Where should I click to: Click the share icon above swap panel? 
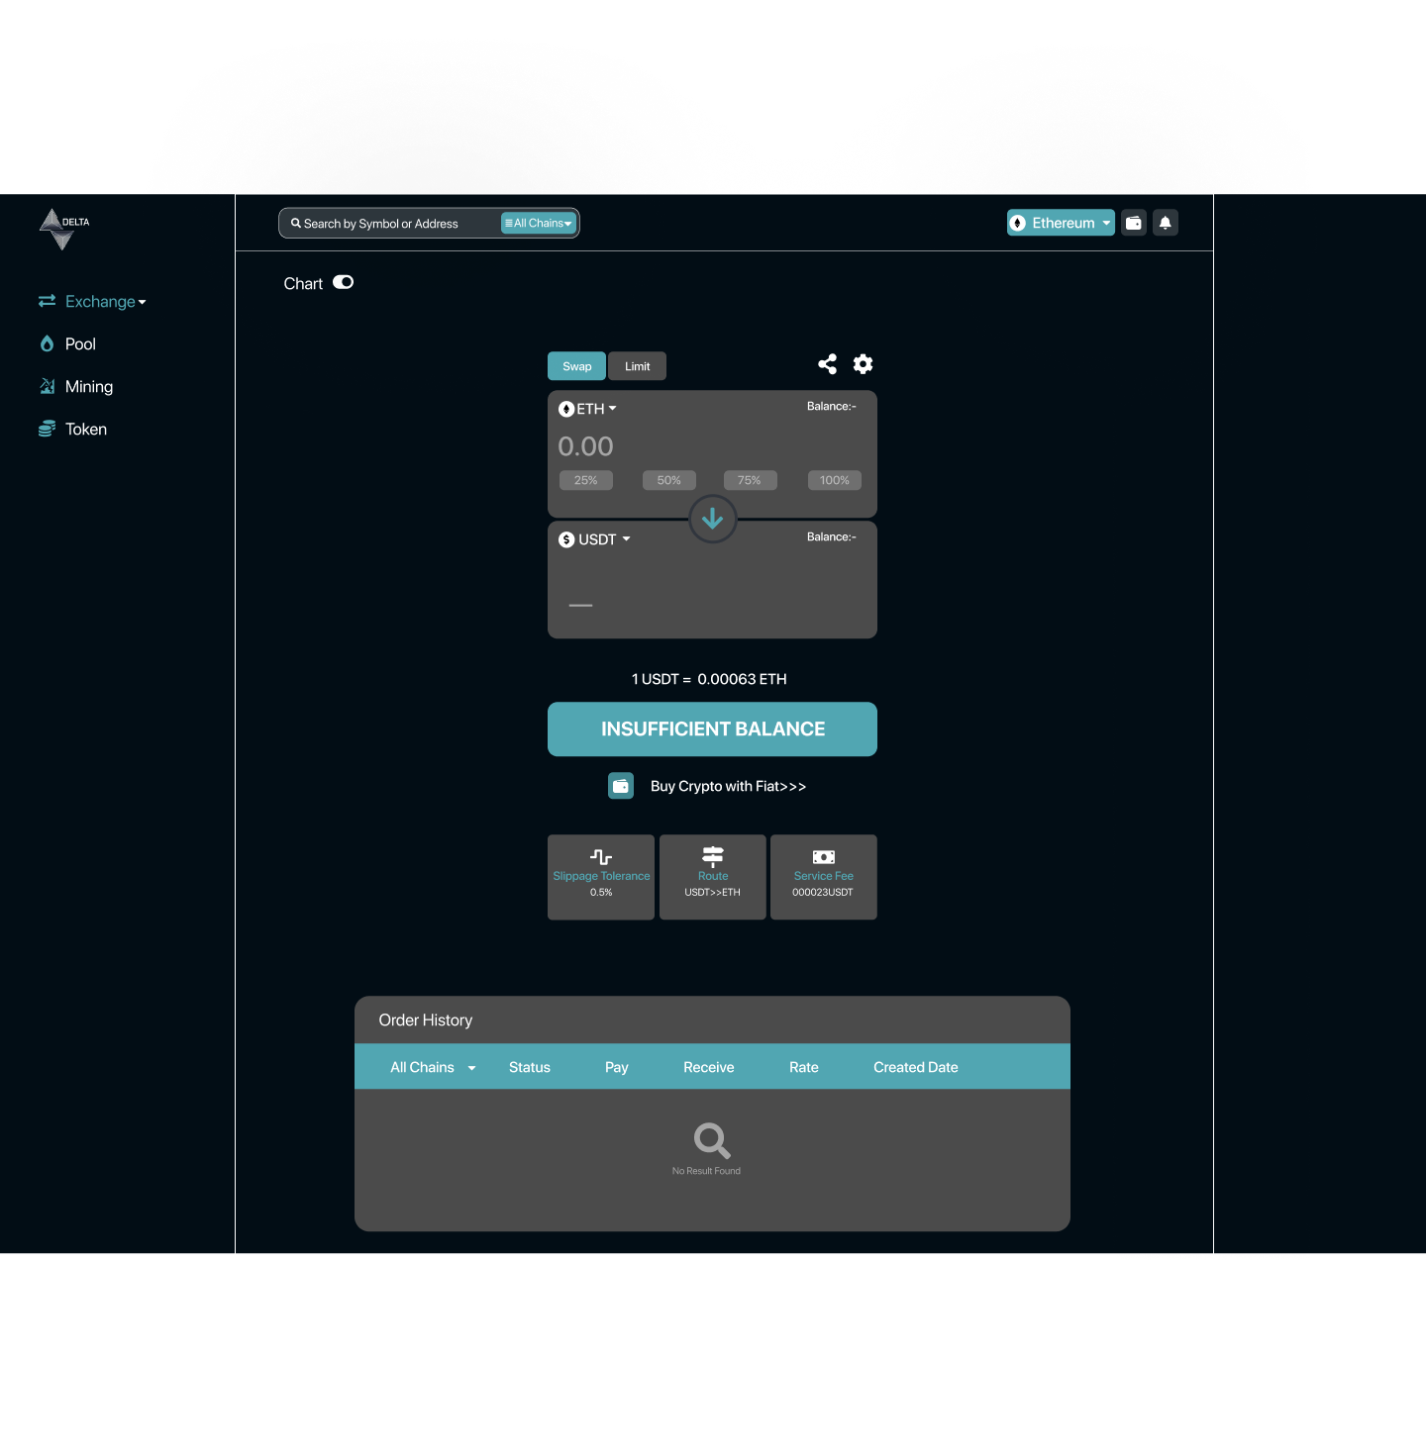pyautogui.click(x=827, y=364)
